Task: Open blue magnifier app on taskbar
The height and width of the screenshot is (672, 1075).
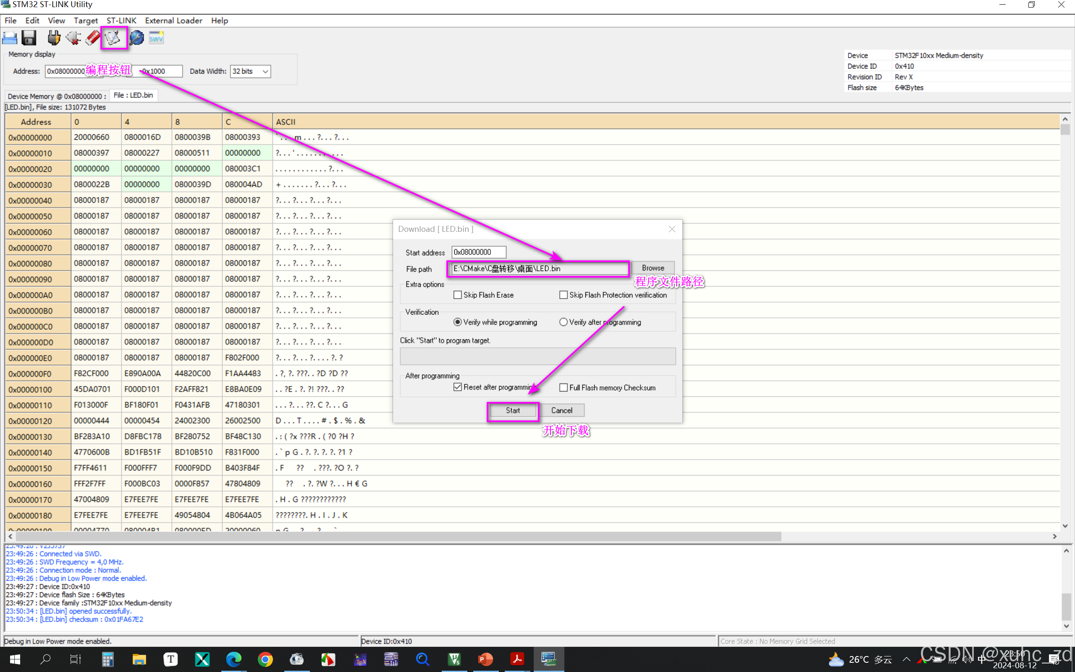Action: [x=422, y=659]
